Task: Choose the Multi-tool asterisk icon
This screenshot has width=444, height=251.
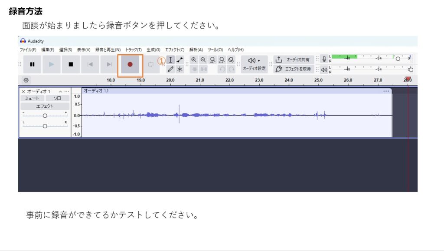Action: point(180,69)
